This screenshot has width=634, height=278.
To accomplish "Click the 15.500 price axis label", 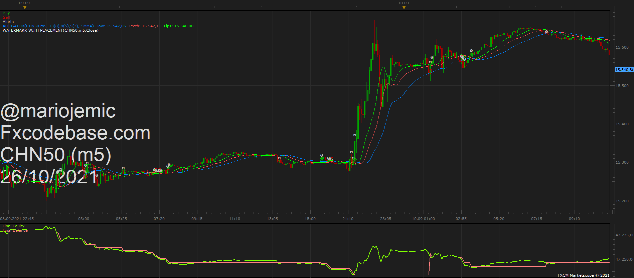I will click(x=622, y=86).
